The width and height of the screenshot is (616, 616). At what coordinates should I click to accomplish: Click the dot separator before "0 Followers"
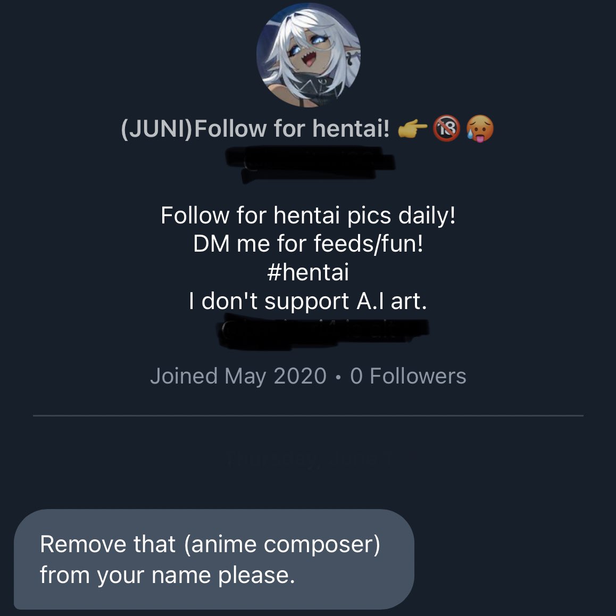pyautogui.click(x=338, y=377)
